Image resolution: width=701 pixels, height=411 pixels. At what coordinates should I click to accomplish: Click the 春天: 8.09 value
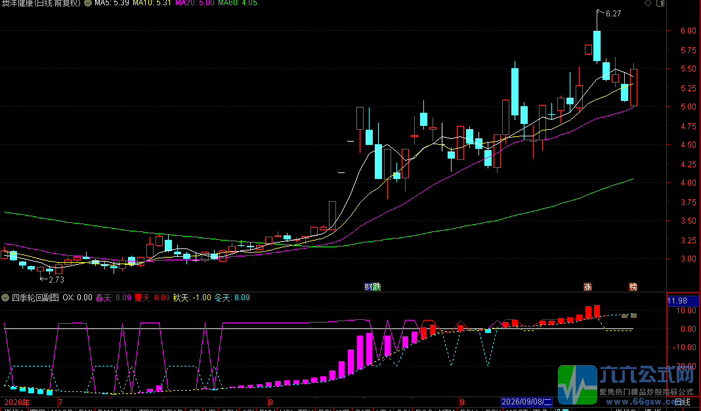(x=114, y=298)
